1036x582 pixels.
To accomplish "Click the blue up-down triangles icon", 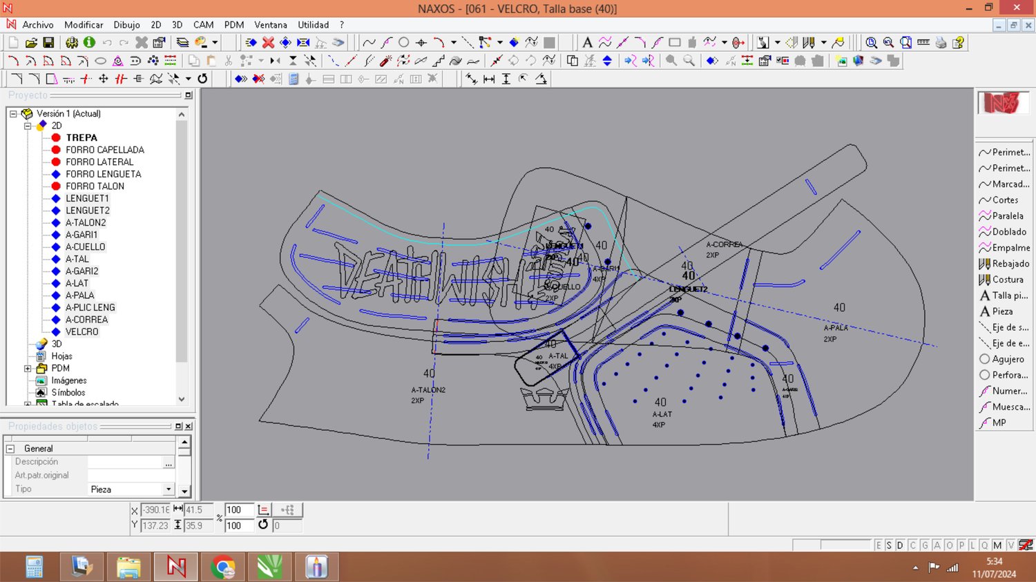I will [607, 61].
